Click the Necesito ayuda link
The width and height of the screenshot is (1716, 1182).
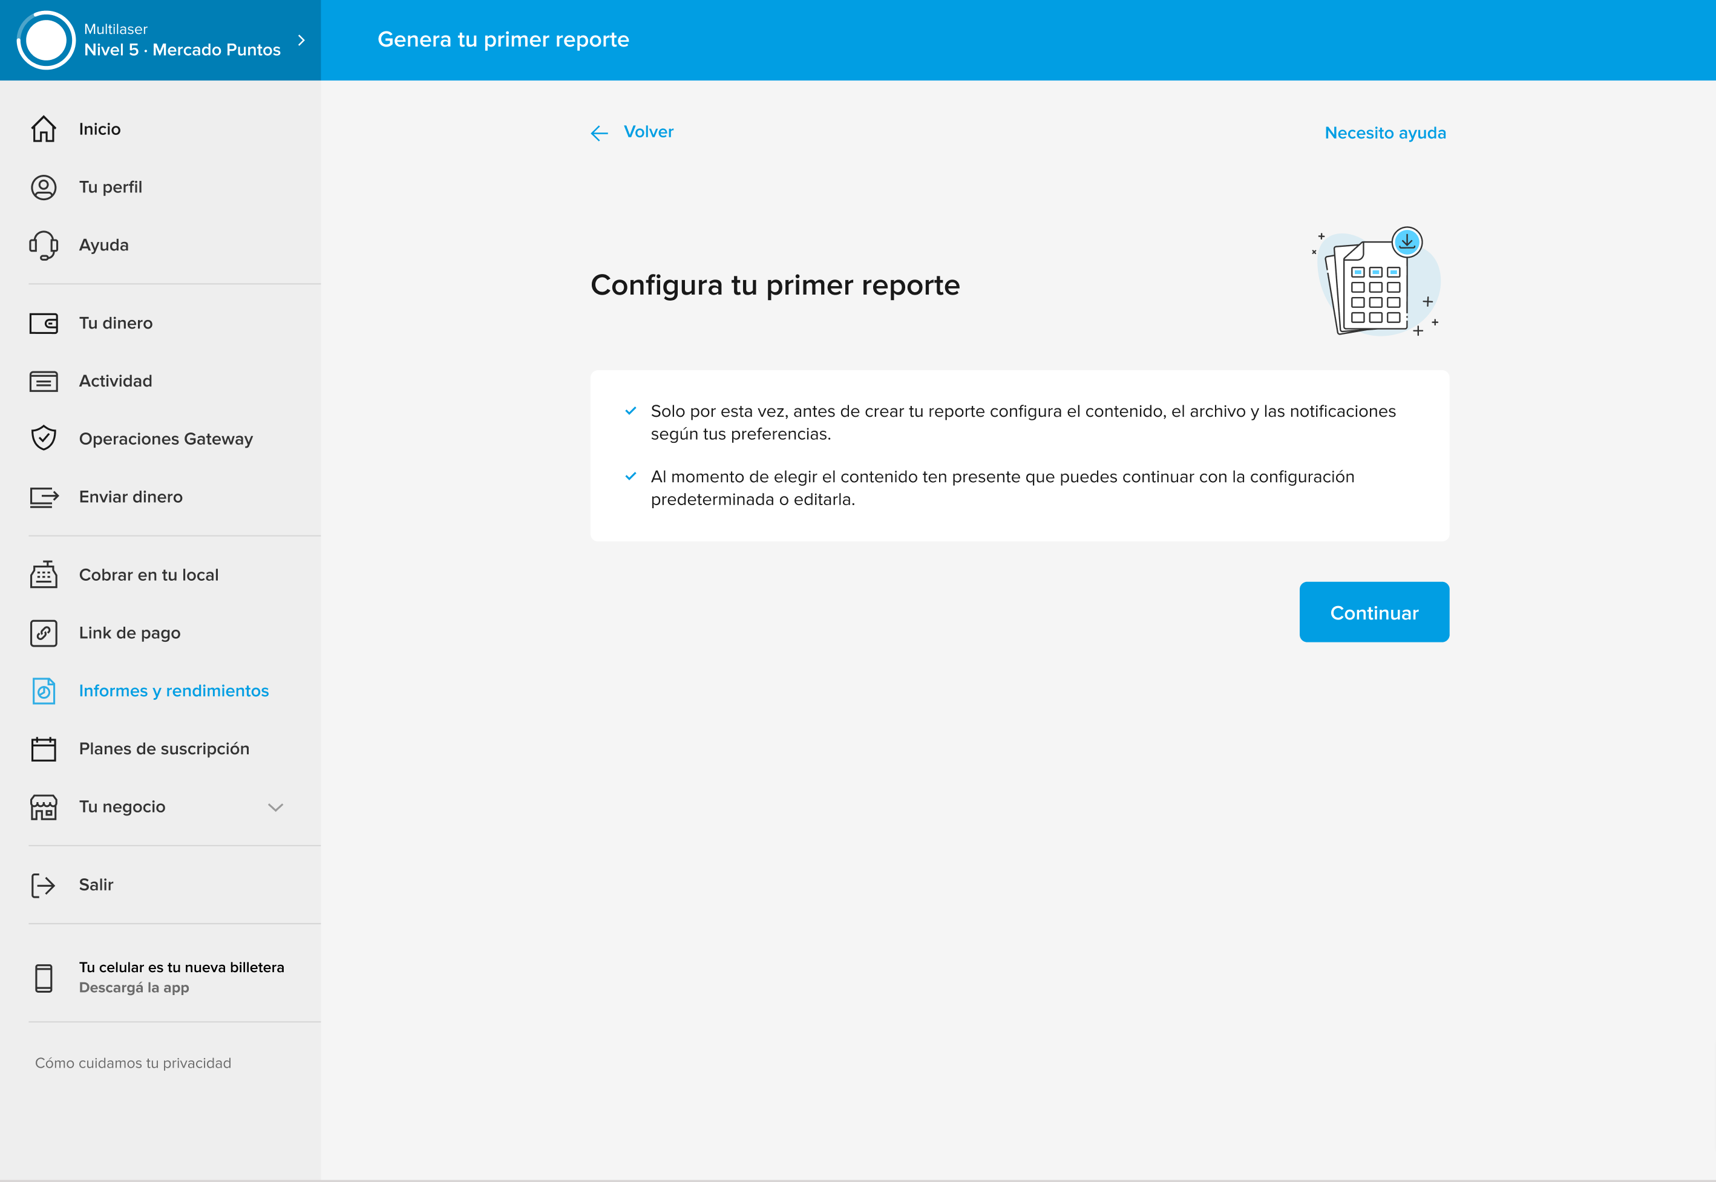click(x=1384, y=133)
